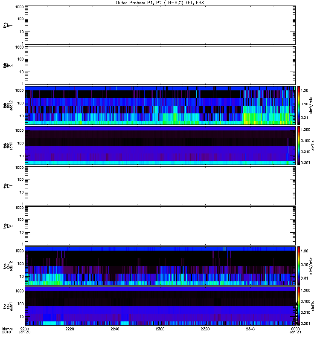
Task: Click the "thc fff 2" panel axis label
Action: [8, 226]
